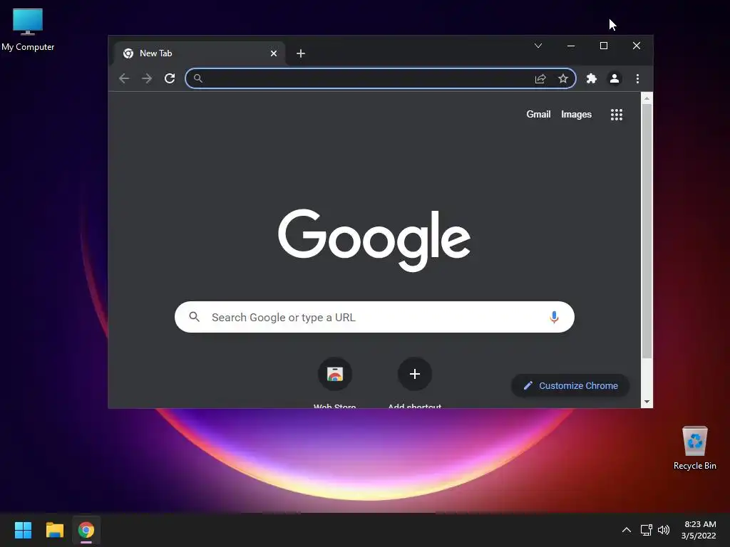Open the volume speaker icon

pos(664,530)
